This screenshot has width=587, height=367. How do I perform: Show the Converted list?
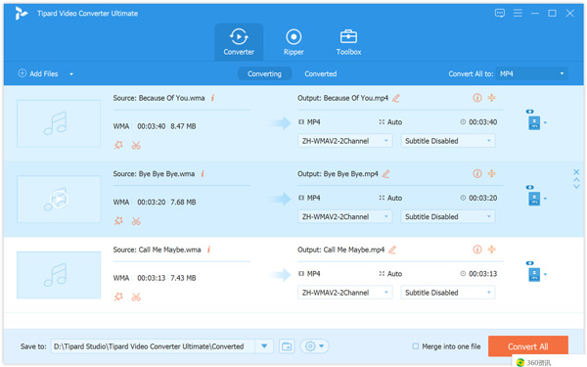click(x=321, y=73)
